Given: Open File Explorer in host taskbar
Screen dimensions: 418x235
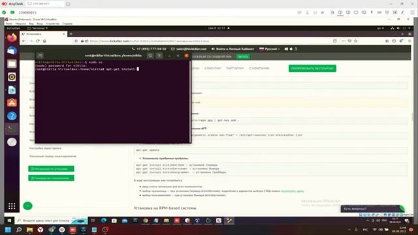Looking at the screenshot, I should click(29, 230).
